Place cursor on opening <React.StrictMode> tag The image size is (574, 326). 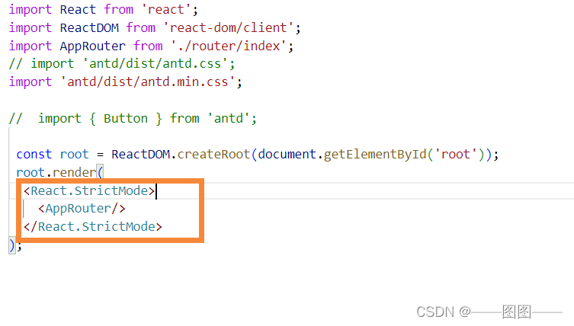(x=89, y=190)
